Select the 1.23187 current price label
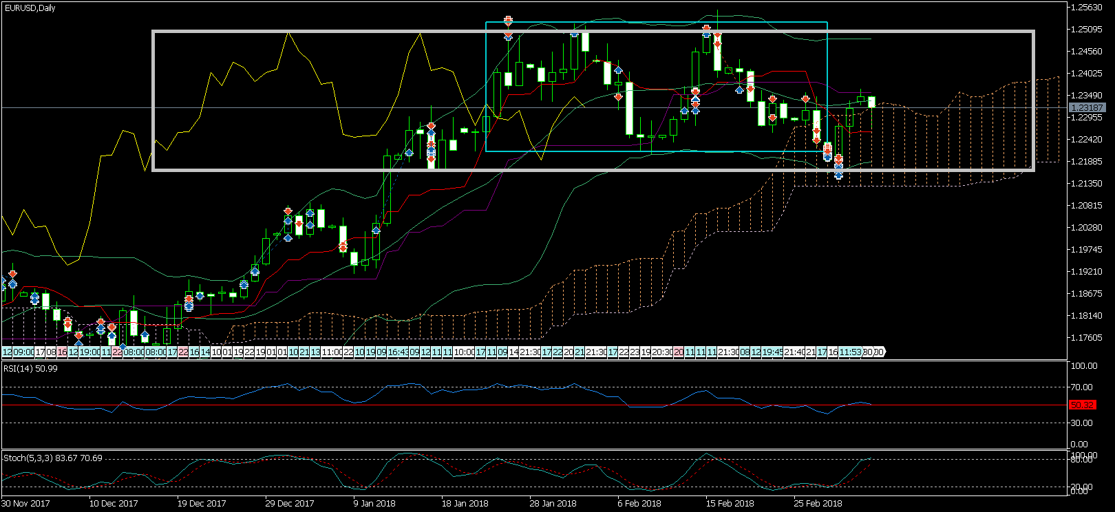Viewport: 1115px width, 512px height. (x=1087, y=107)
